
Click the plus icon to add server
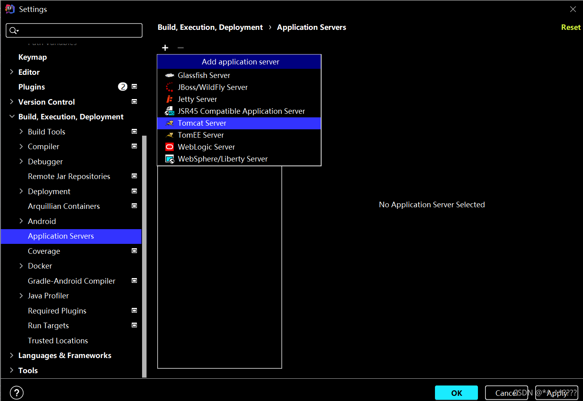(165, 48)
